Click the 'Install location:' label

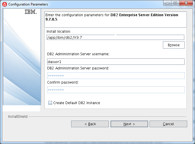click(x=59, y=32)
